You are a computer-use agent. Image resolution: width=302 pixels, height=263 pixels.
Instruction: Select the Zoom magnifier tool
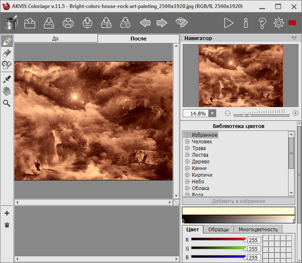pos(7,103)
